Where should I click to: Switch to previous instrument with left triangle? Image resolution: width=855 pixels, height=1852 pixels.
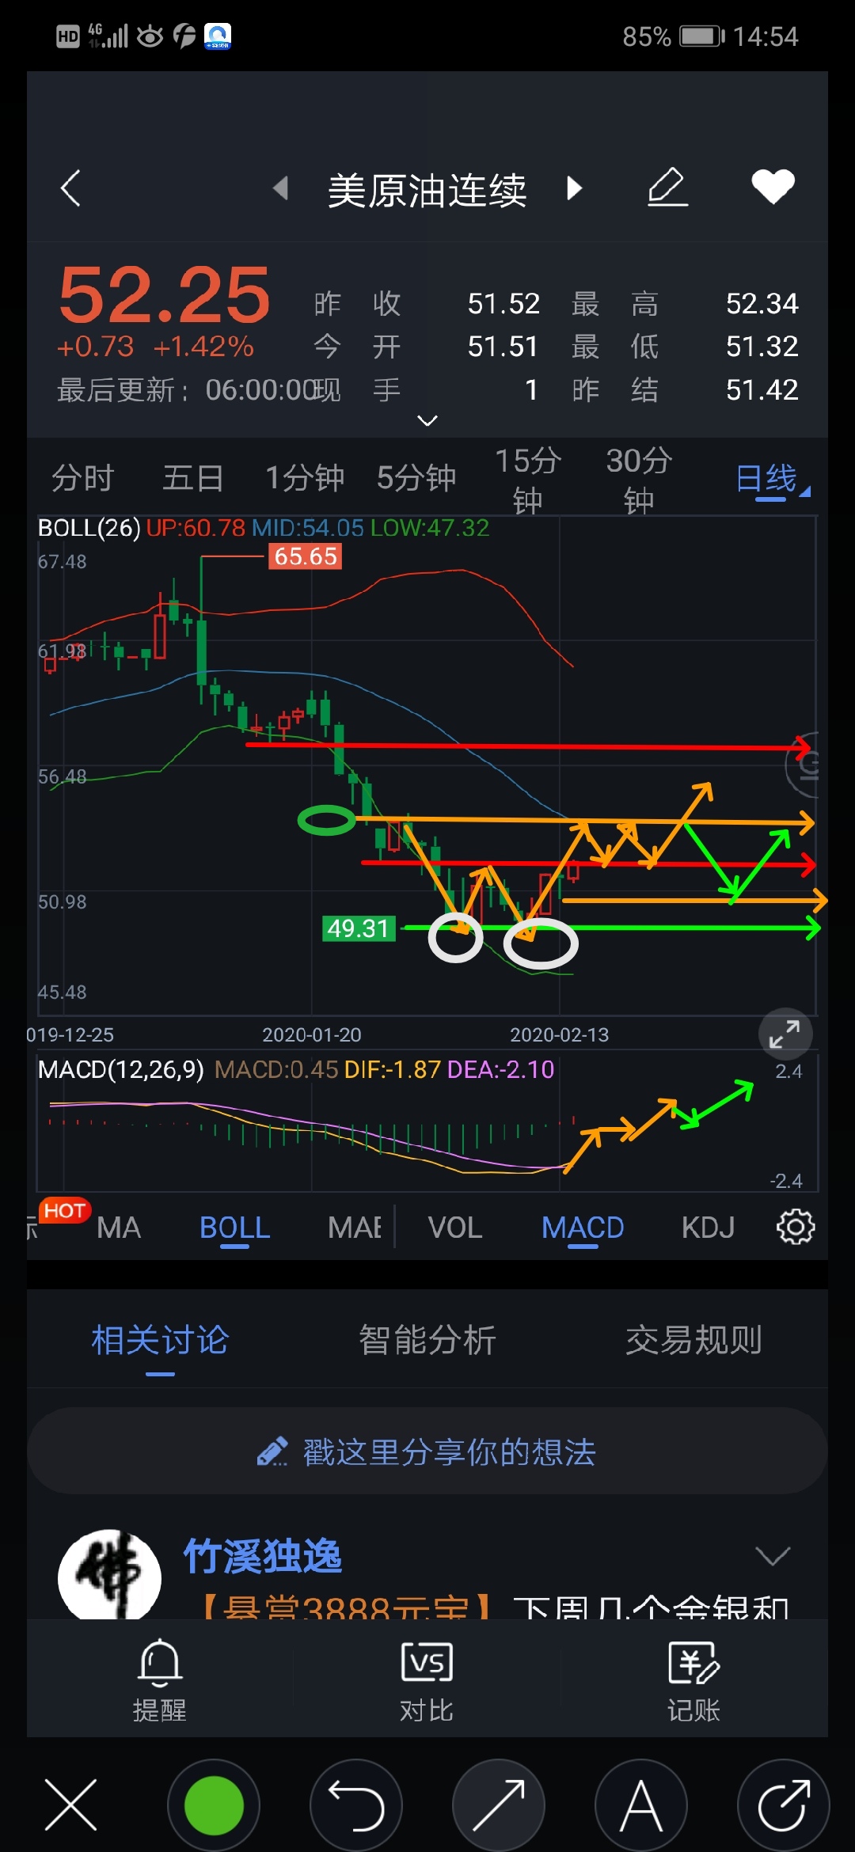pos(280,188)
